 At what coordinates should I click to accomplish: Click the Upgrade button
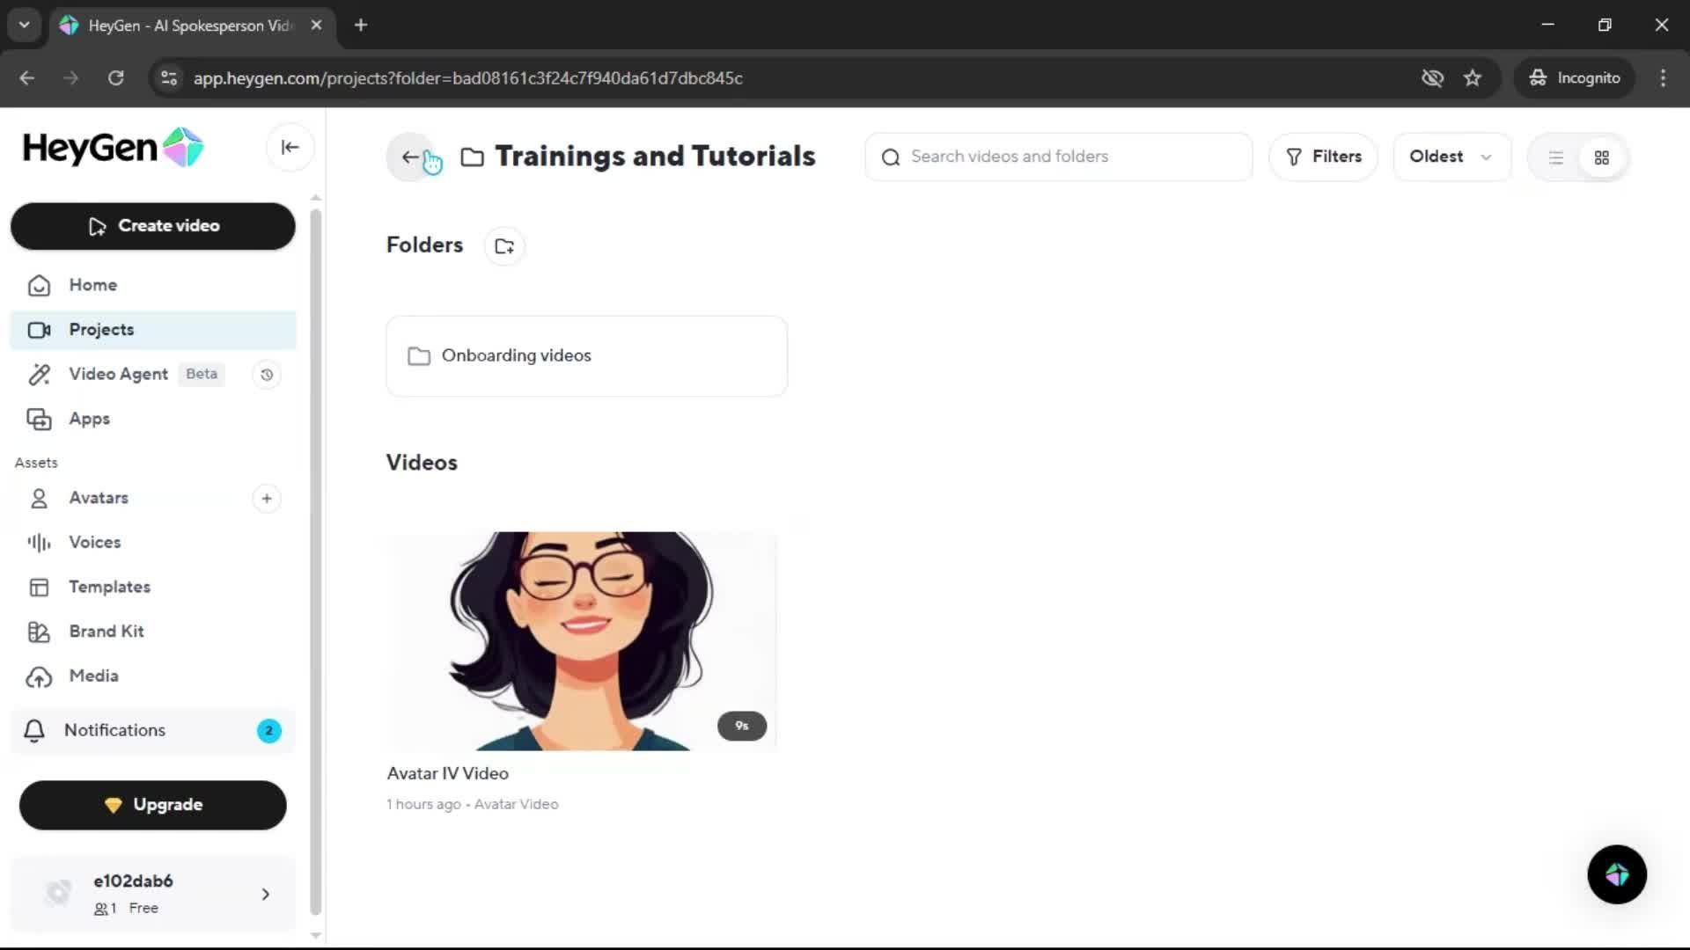pyautogui.click(x=153, y=805)
